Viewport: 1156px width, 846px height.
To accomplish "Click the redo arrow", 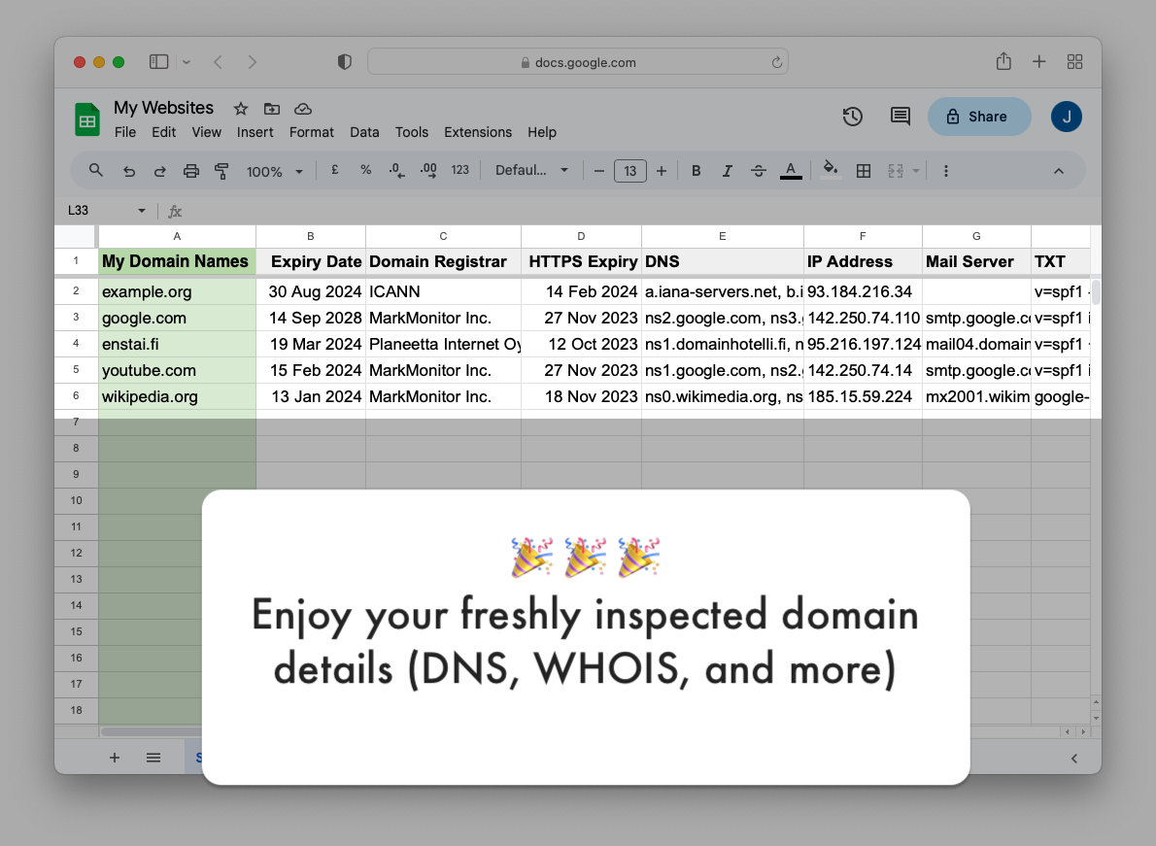I will pos(160,171).
